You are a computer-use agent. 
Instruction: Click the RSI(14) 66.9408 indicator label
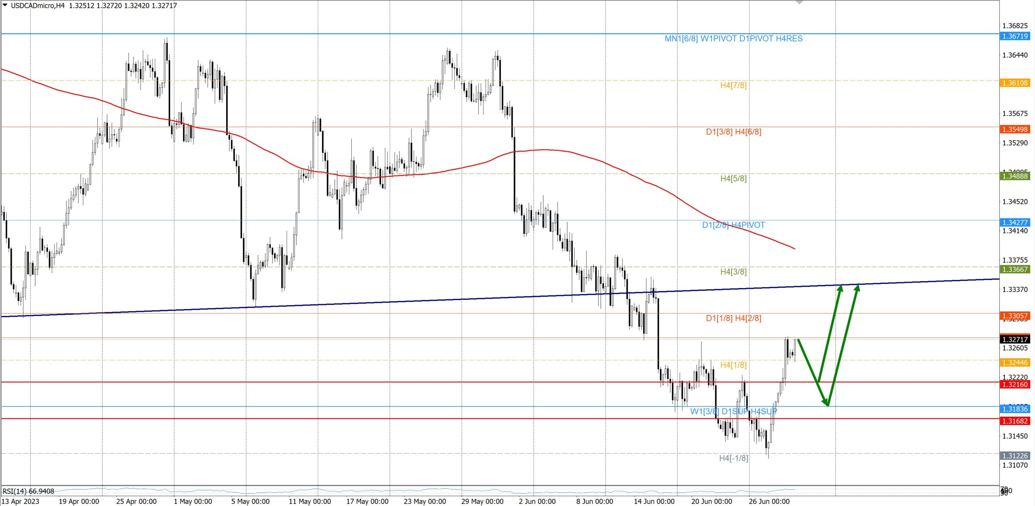pos(28,491)
